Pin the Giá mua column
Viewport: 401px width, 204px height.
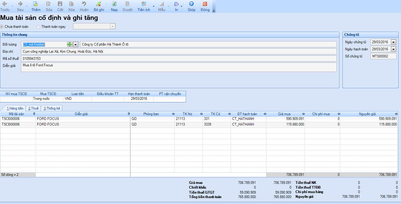tap(303, 114)
